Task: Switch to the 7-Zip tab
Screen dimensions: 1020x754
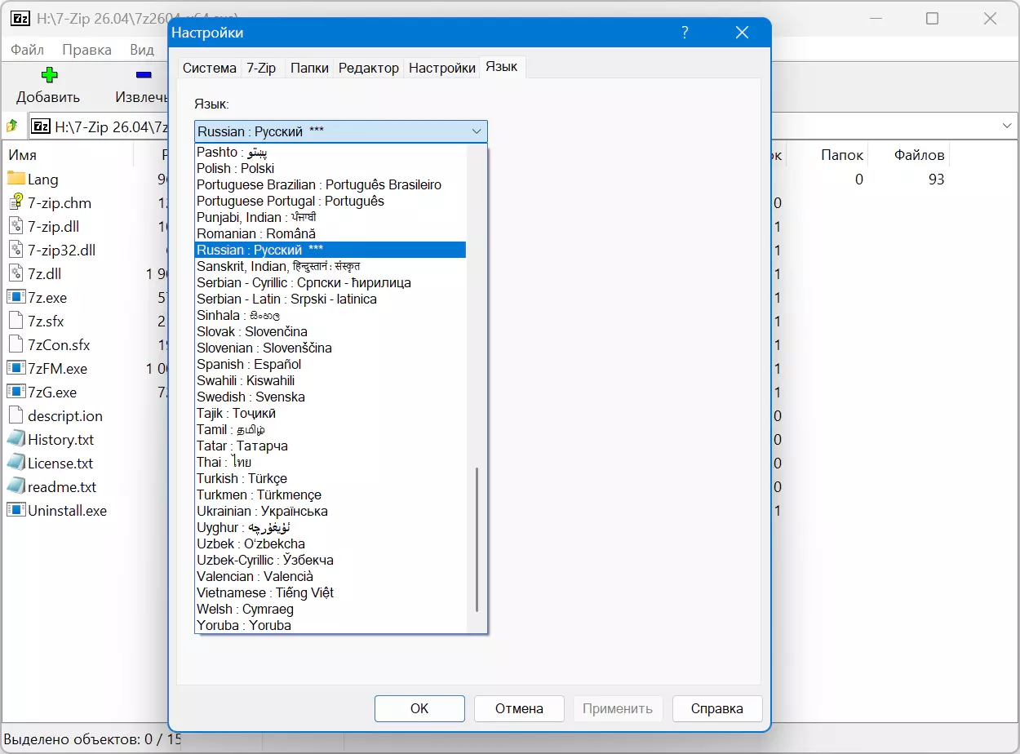Action: (x=262, y=69)
